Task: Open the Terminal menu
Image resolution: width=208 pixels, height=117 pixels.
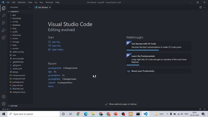Action: pyautogui.click(x=49, y=2)
